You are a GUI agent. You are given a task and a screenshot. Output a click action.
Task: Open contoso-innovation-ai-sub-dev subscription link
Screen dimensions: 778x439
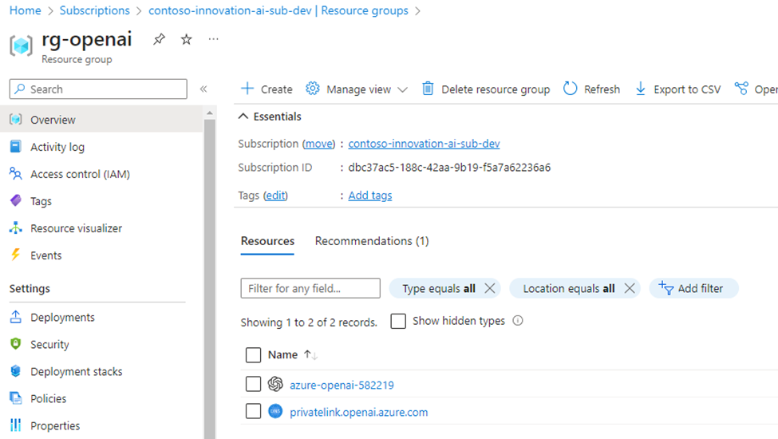pyautogui.click(x=425, y=144)
